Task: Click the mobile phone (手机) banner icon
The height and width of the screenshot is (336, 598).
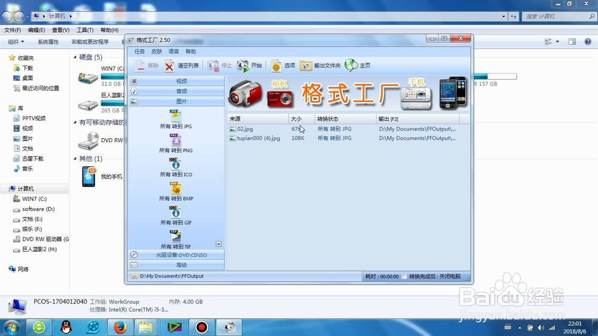Action: tap(416, 97)
